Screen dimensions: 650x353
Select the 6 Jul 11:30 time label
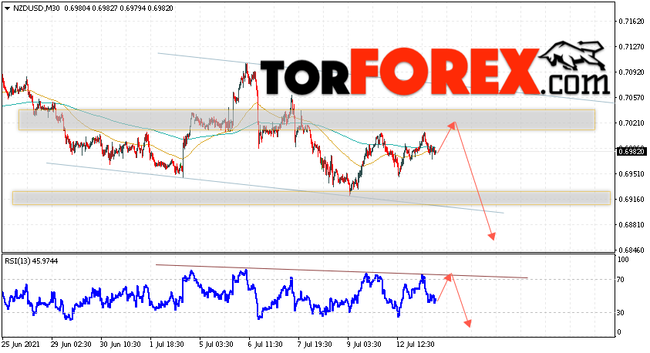pos(266,345)
